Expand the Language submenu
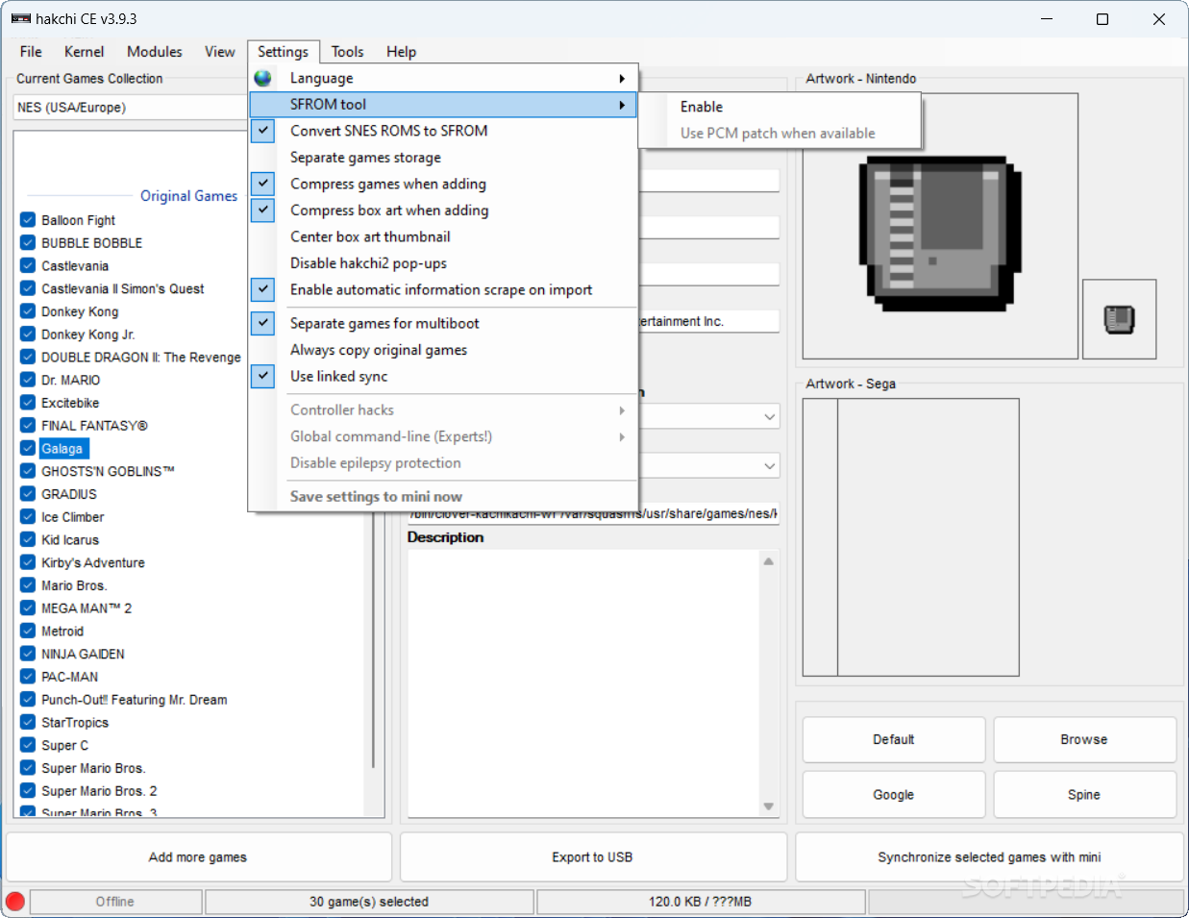1189x918 pixels. click(x=443, y=78)
